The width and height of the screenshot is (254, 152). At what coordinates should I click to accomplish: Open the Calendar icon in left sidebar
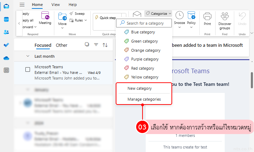click(6, 19)
